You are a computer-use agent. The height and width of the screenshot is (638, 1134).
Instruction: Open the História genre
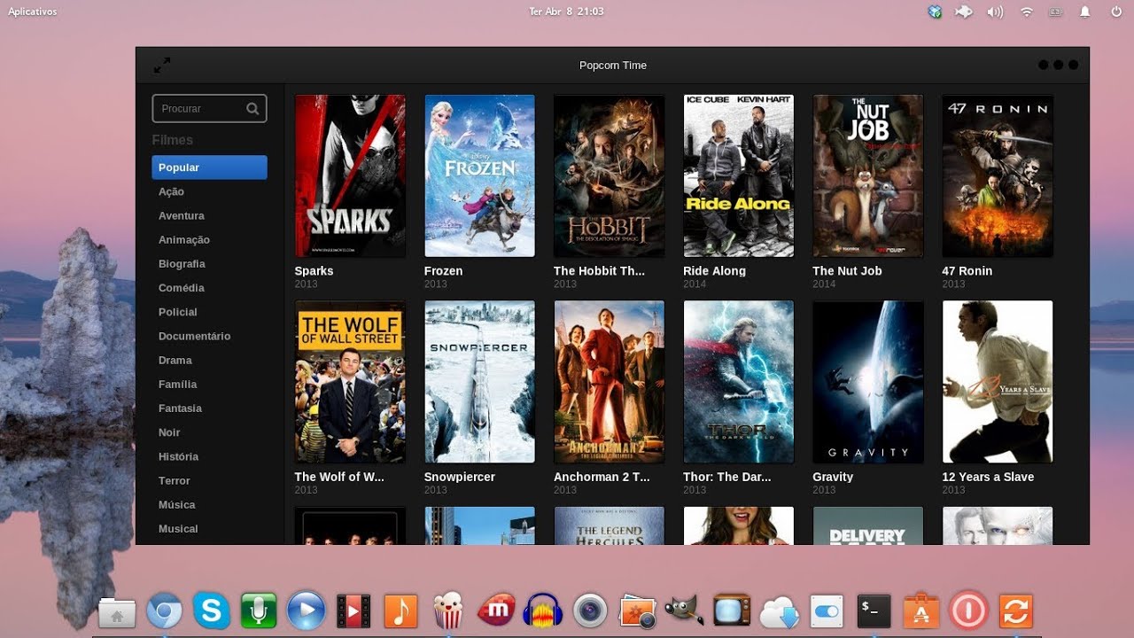coord(178,456)
